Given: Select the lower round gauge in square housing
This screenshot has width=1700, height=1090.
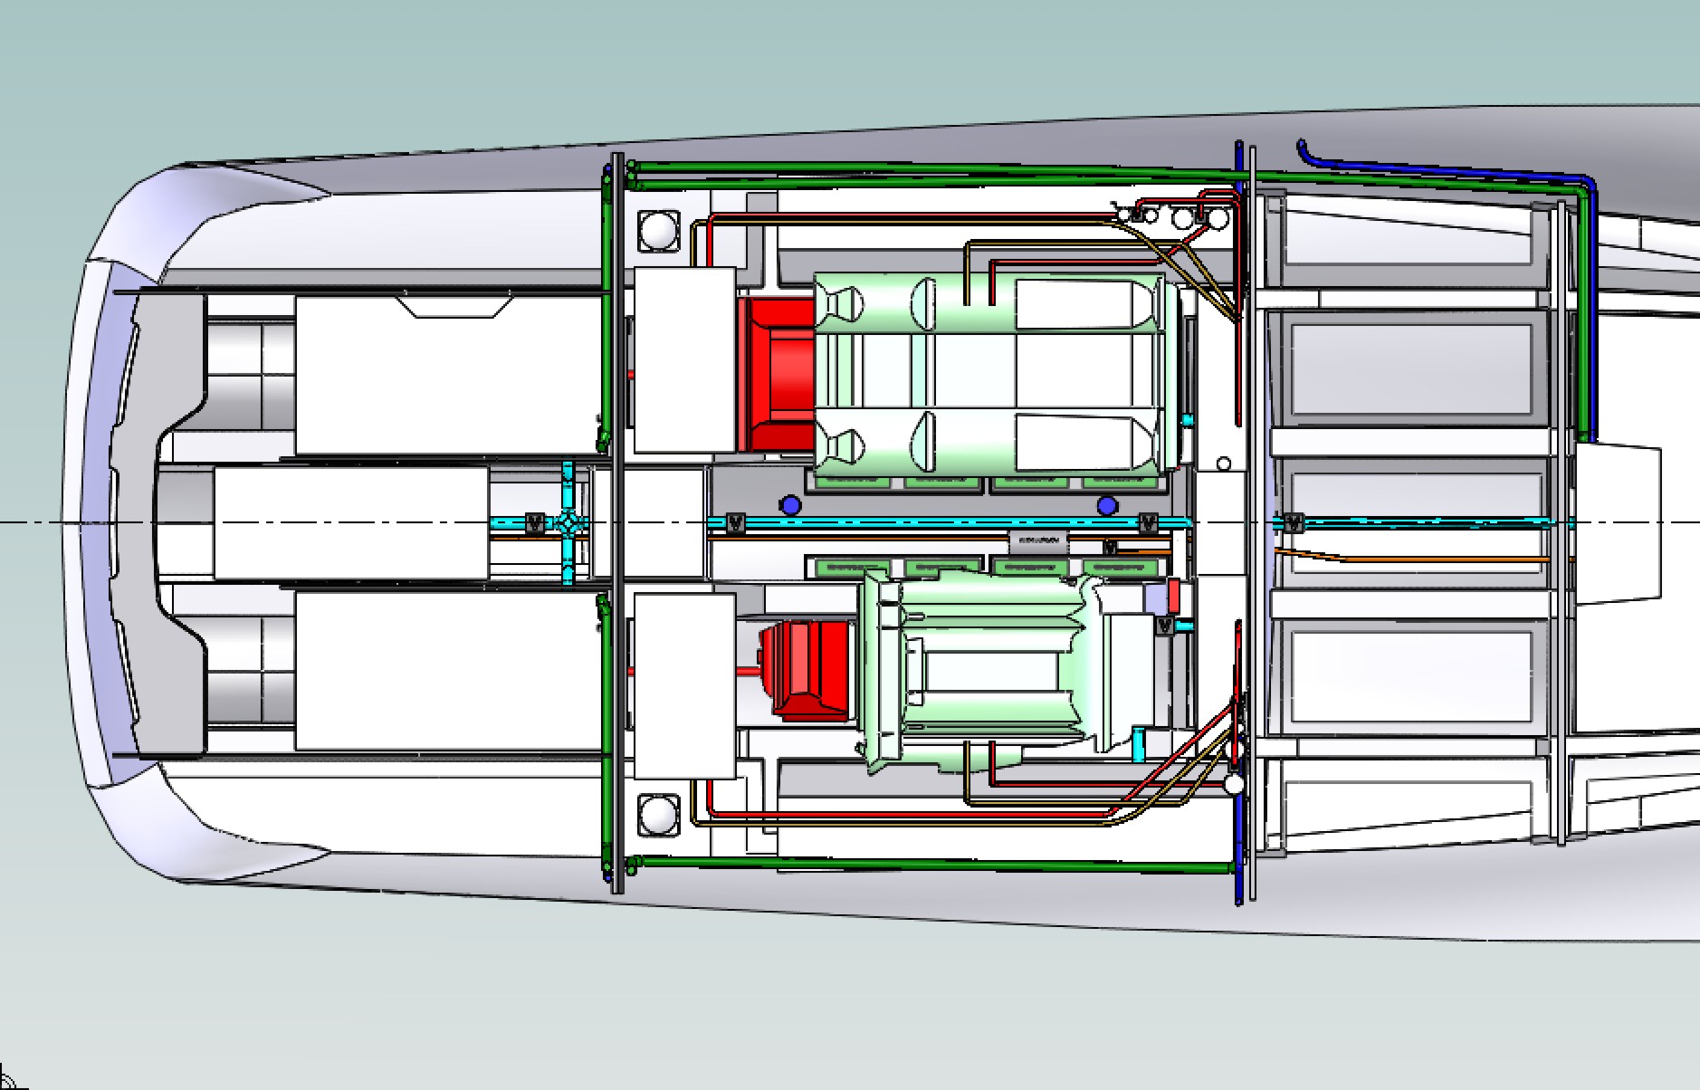Looking at the screenshot, I should coord(658,816).
